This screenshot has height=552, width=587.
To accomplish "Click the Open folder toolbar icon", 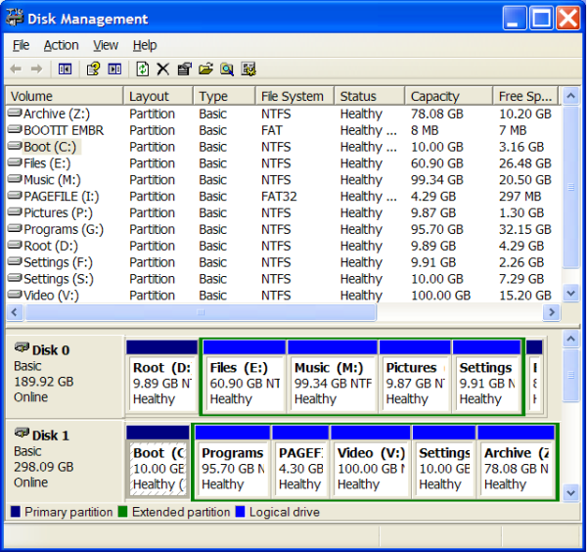I will [205, 69].
